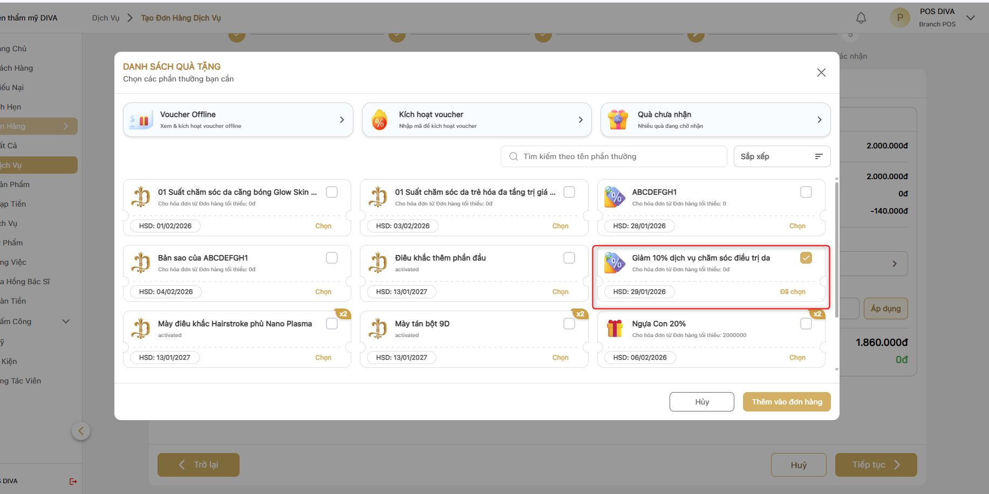Click the Thêm vào đơn hàng button
This screenshot has width=989, height=494.
pyautogui.click(x=787, y=402)
